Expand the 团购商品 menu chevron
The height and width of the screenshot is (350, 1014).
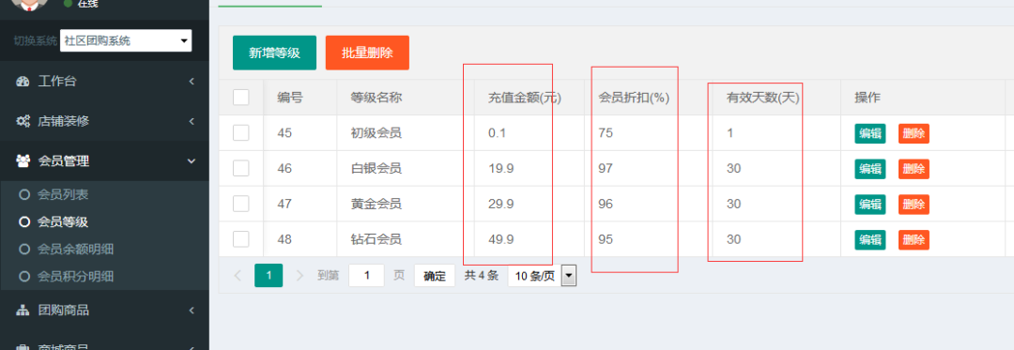192,311
